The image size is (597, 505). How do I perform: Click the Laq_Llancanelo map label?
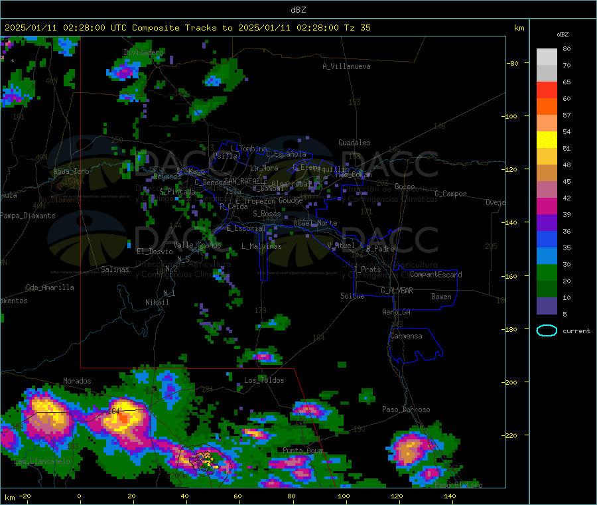[x=42, y=461]
